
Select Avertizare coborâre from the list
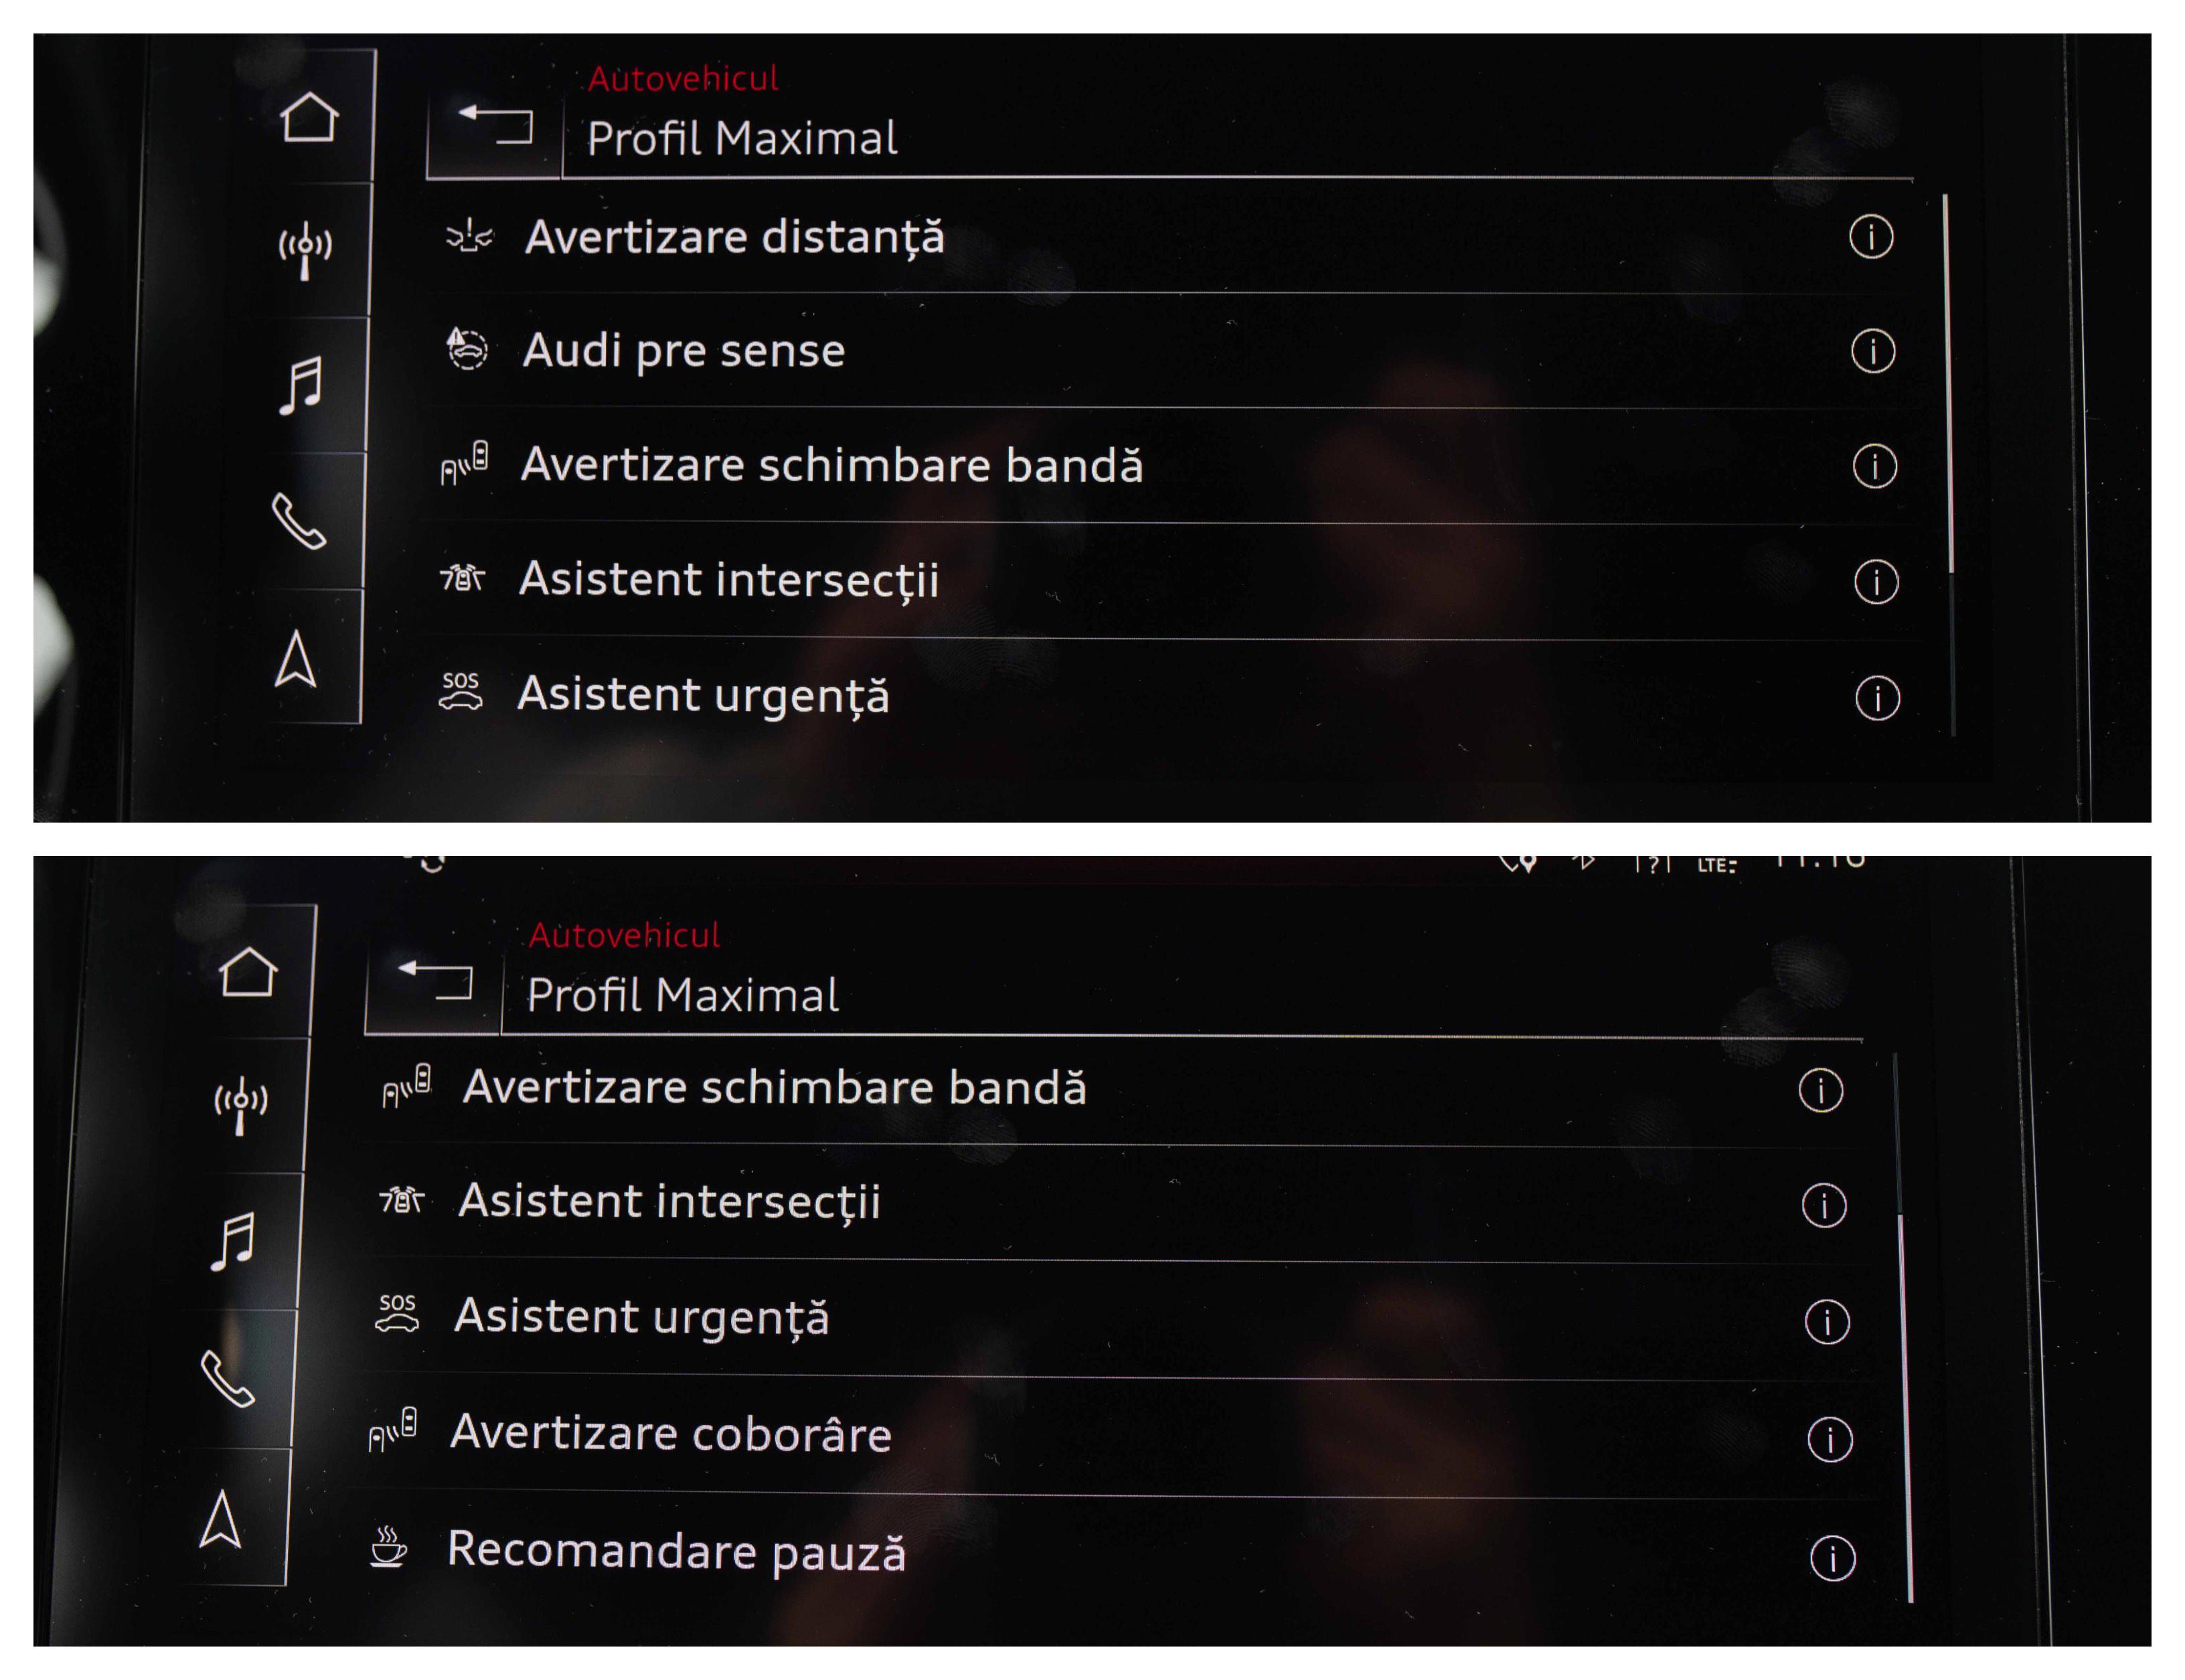pyautogui.click(x=670, y=1434)
